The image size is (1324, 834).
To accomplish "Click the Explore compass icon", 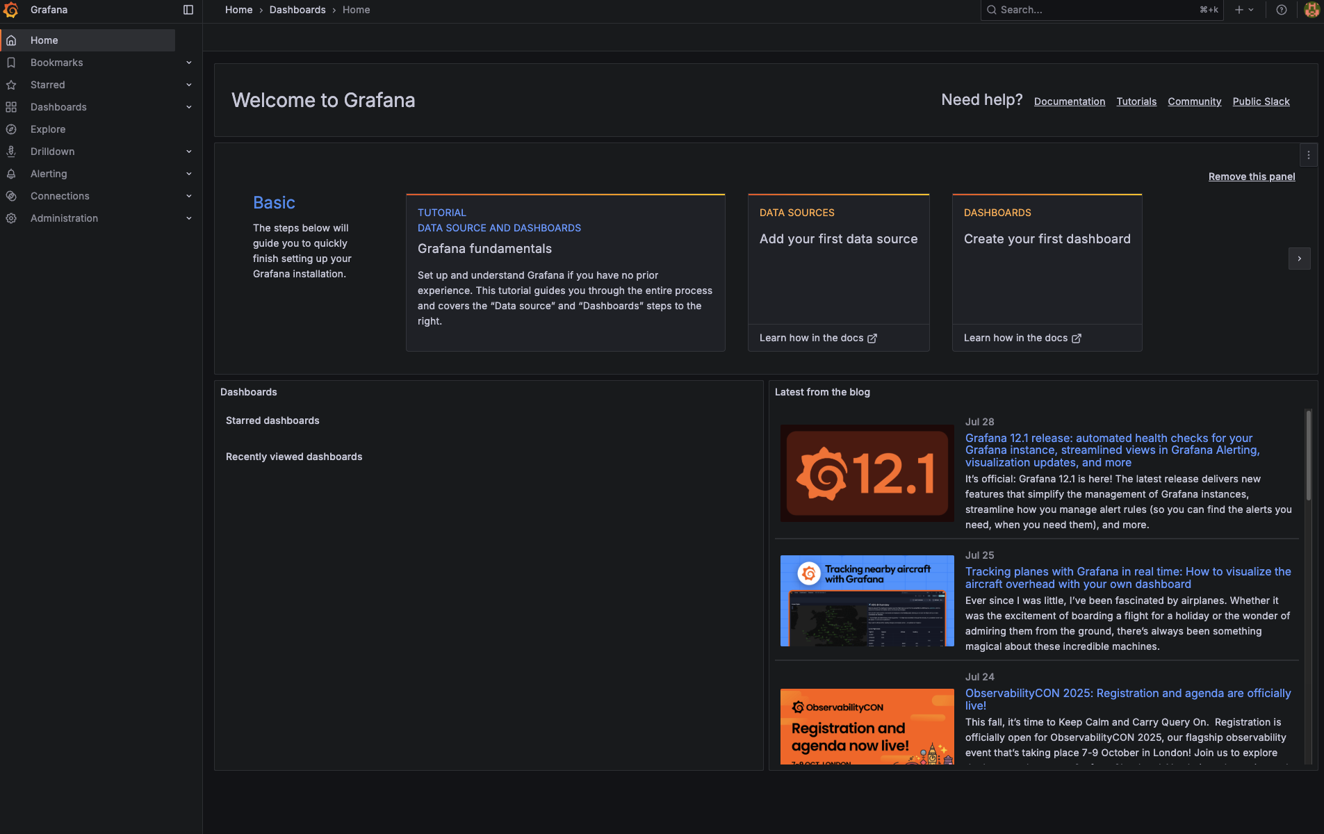I will pyautogui.click(x=11, y=129).
